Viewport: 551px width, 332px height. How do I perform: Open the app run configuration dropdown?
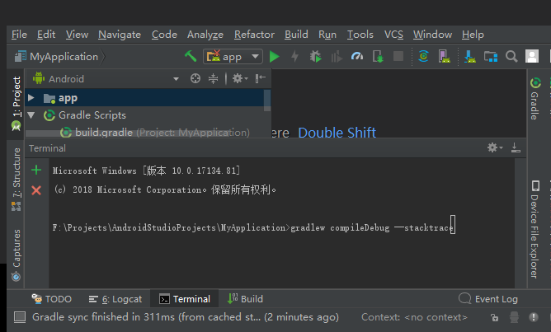click(233, 57)
